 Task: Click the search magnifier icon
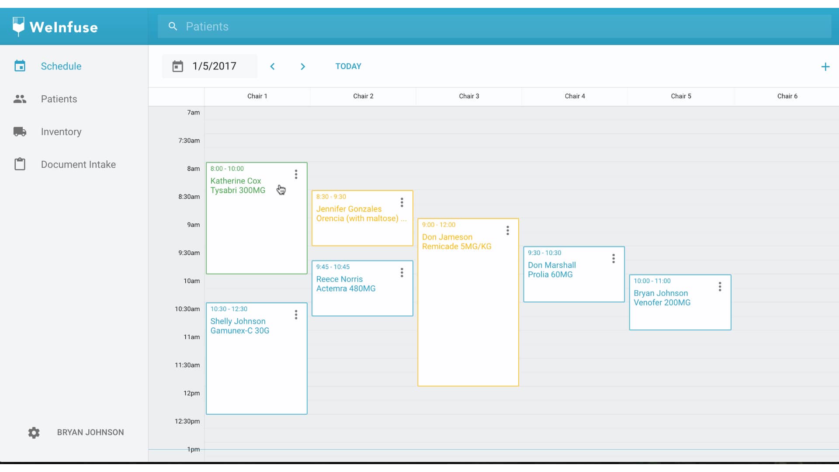pos(173,27)
